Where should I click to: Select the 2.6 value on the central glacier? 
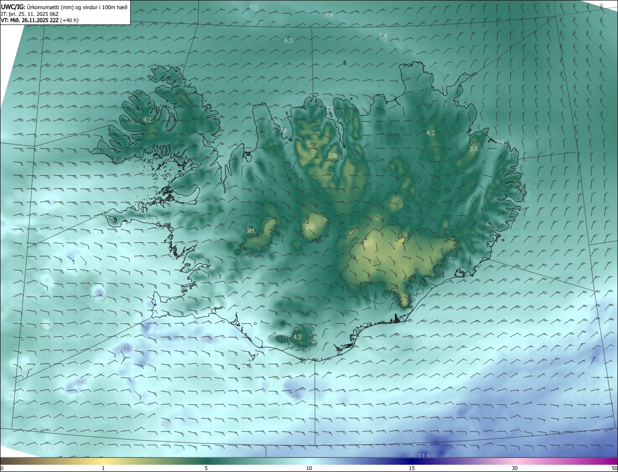click(x=310, y=227)
